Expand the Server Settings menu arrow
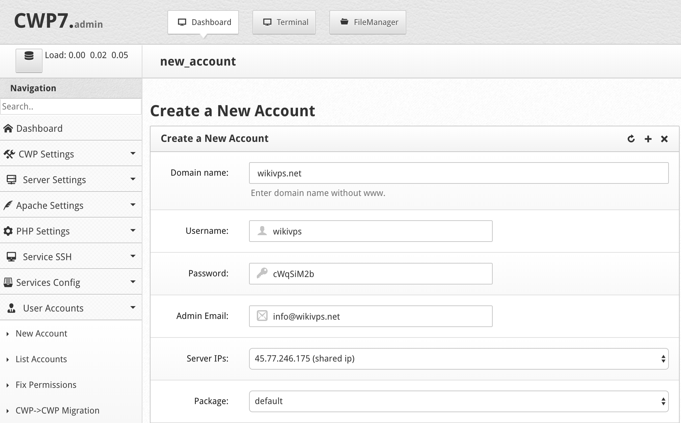 point(133,179)
